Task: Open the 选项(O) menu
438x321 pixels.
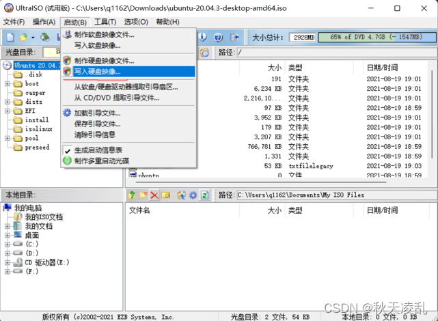Action: pos(136,22)
